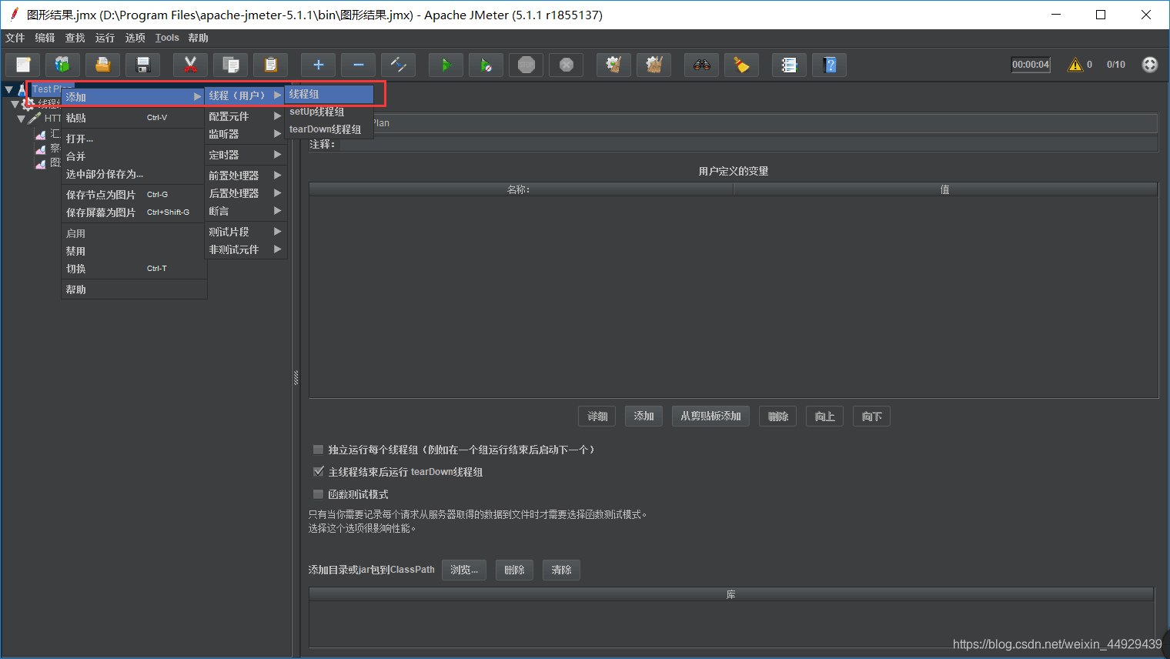Screen dimensions: 1170x659
Task: Open the Templates toolbar icon
Action: [62, 65]
